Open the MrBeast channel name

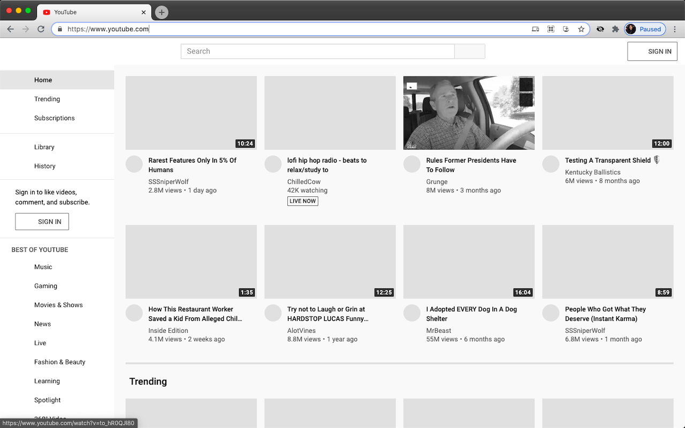[x=439, y=331]
